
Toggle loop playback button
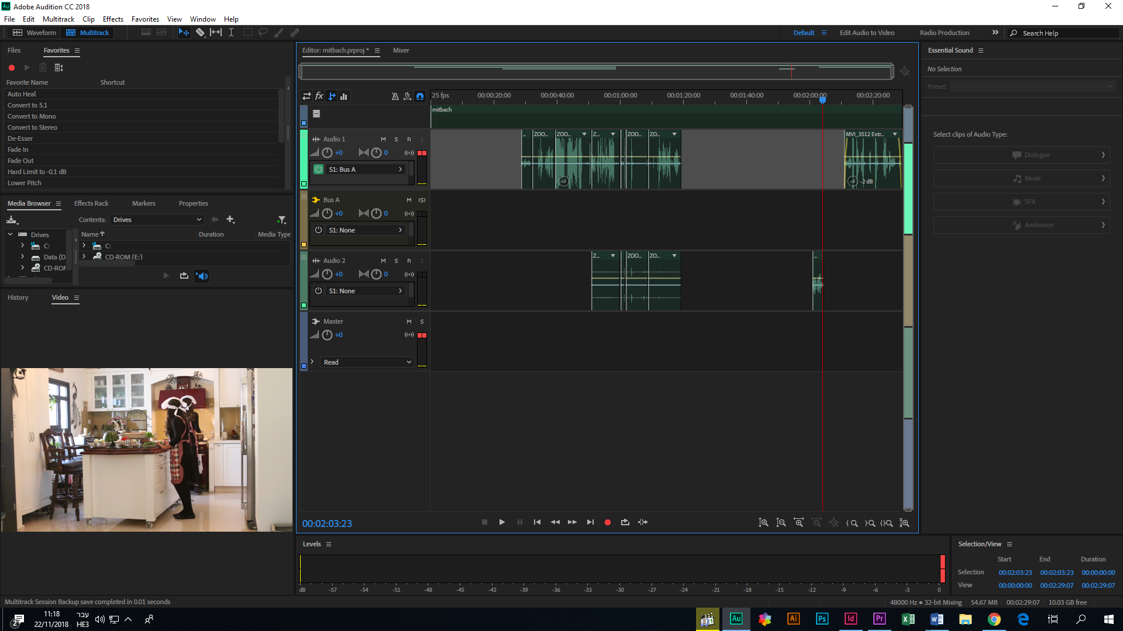(x=625, y=522)
